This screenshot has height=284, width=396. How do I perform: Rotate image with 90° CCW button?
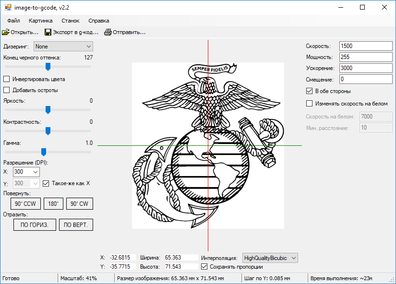(25, 204)
